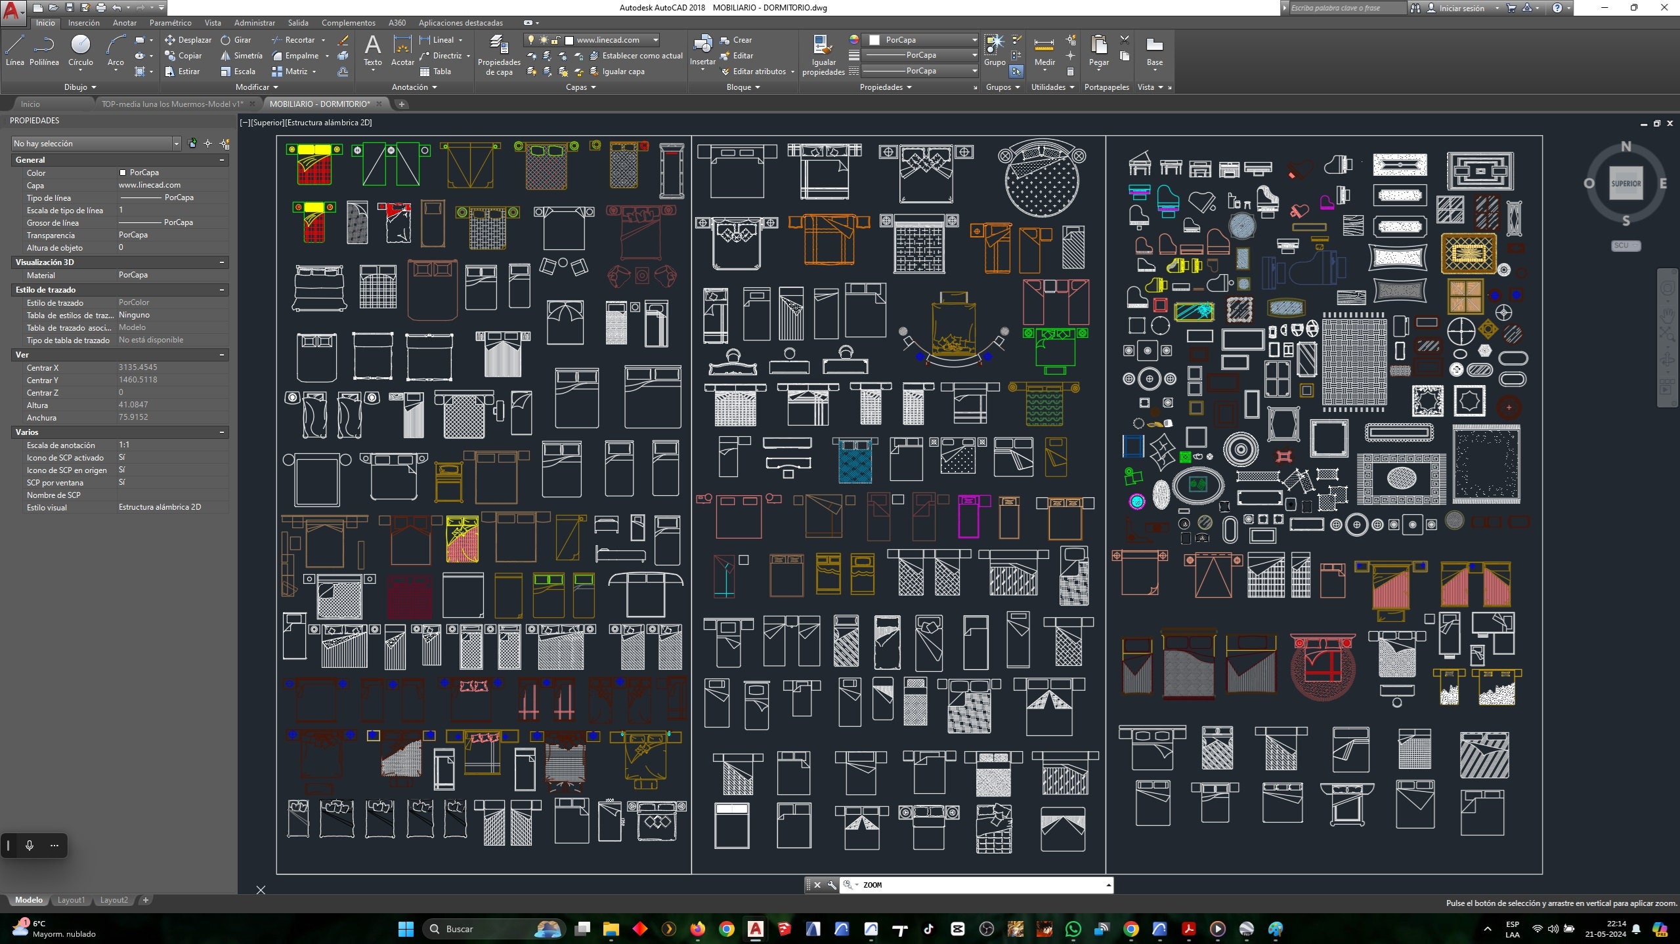This screenshot has width=1680, height=944.
Task: Expand the No hay selección dropdown
Action: pyautogui.click(x=177, y=143)
